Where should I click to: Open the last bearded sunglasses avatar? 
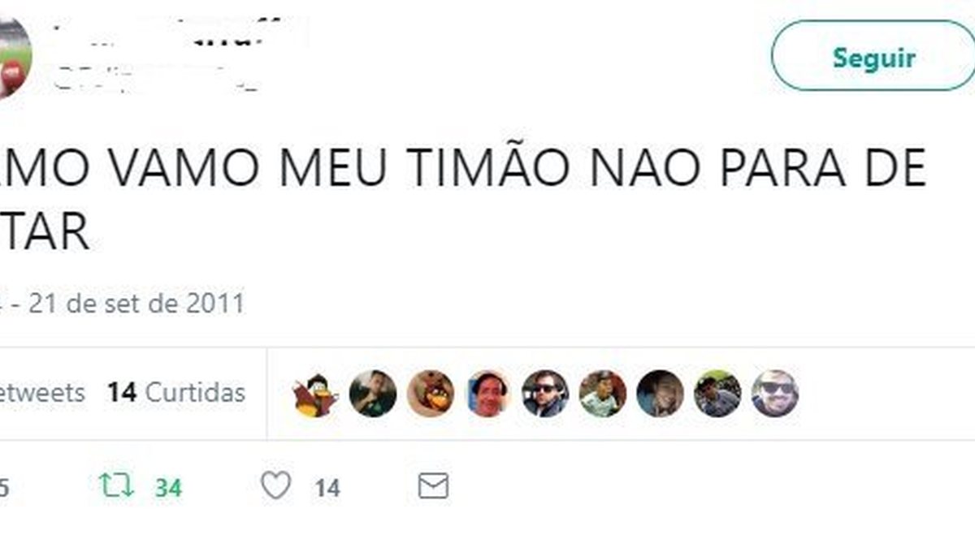pyautogui.click(x=775, y=394)
